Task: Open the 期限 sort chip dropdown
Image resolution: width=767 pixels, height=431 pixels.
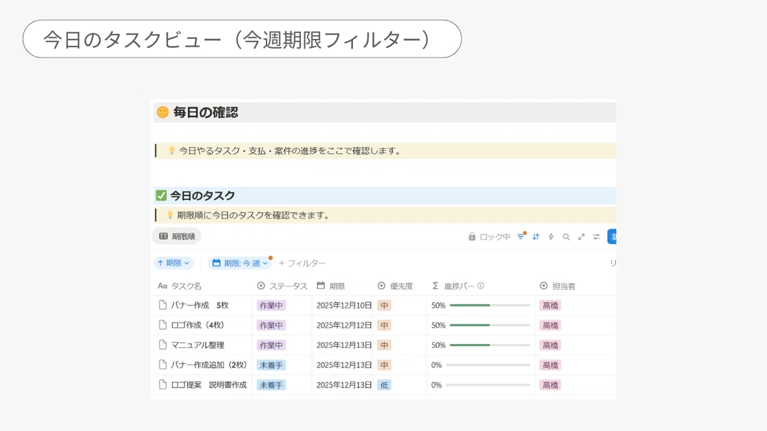Action: (x=174, y=263)
